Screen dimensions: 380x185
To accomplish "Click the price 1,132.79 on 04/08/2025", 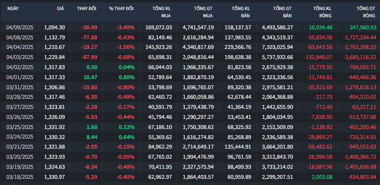I will point(55,37).
